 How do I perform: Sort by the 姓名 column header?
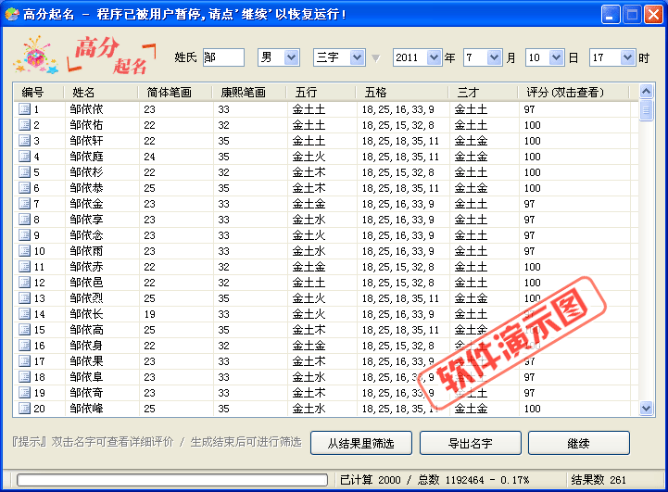point(101,92)
